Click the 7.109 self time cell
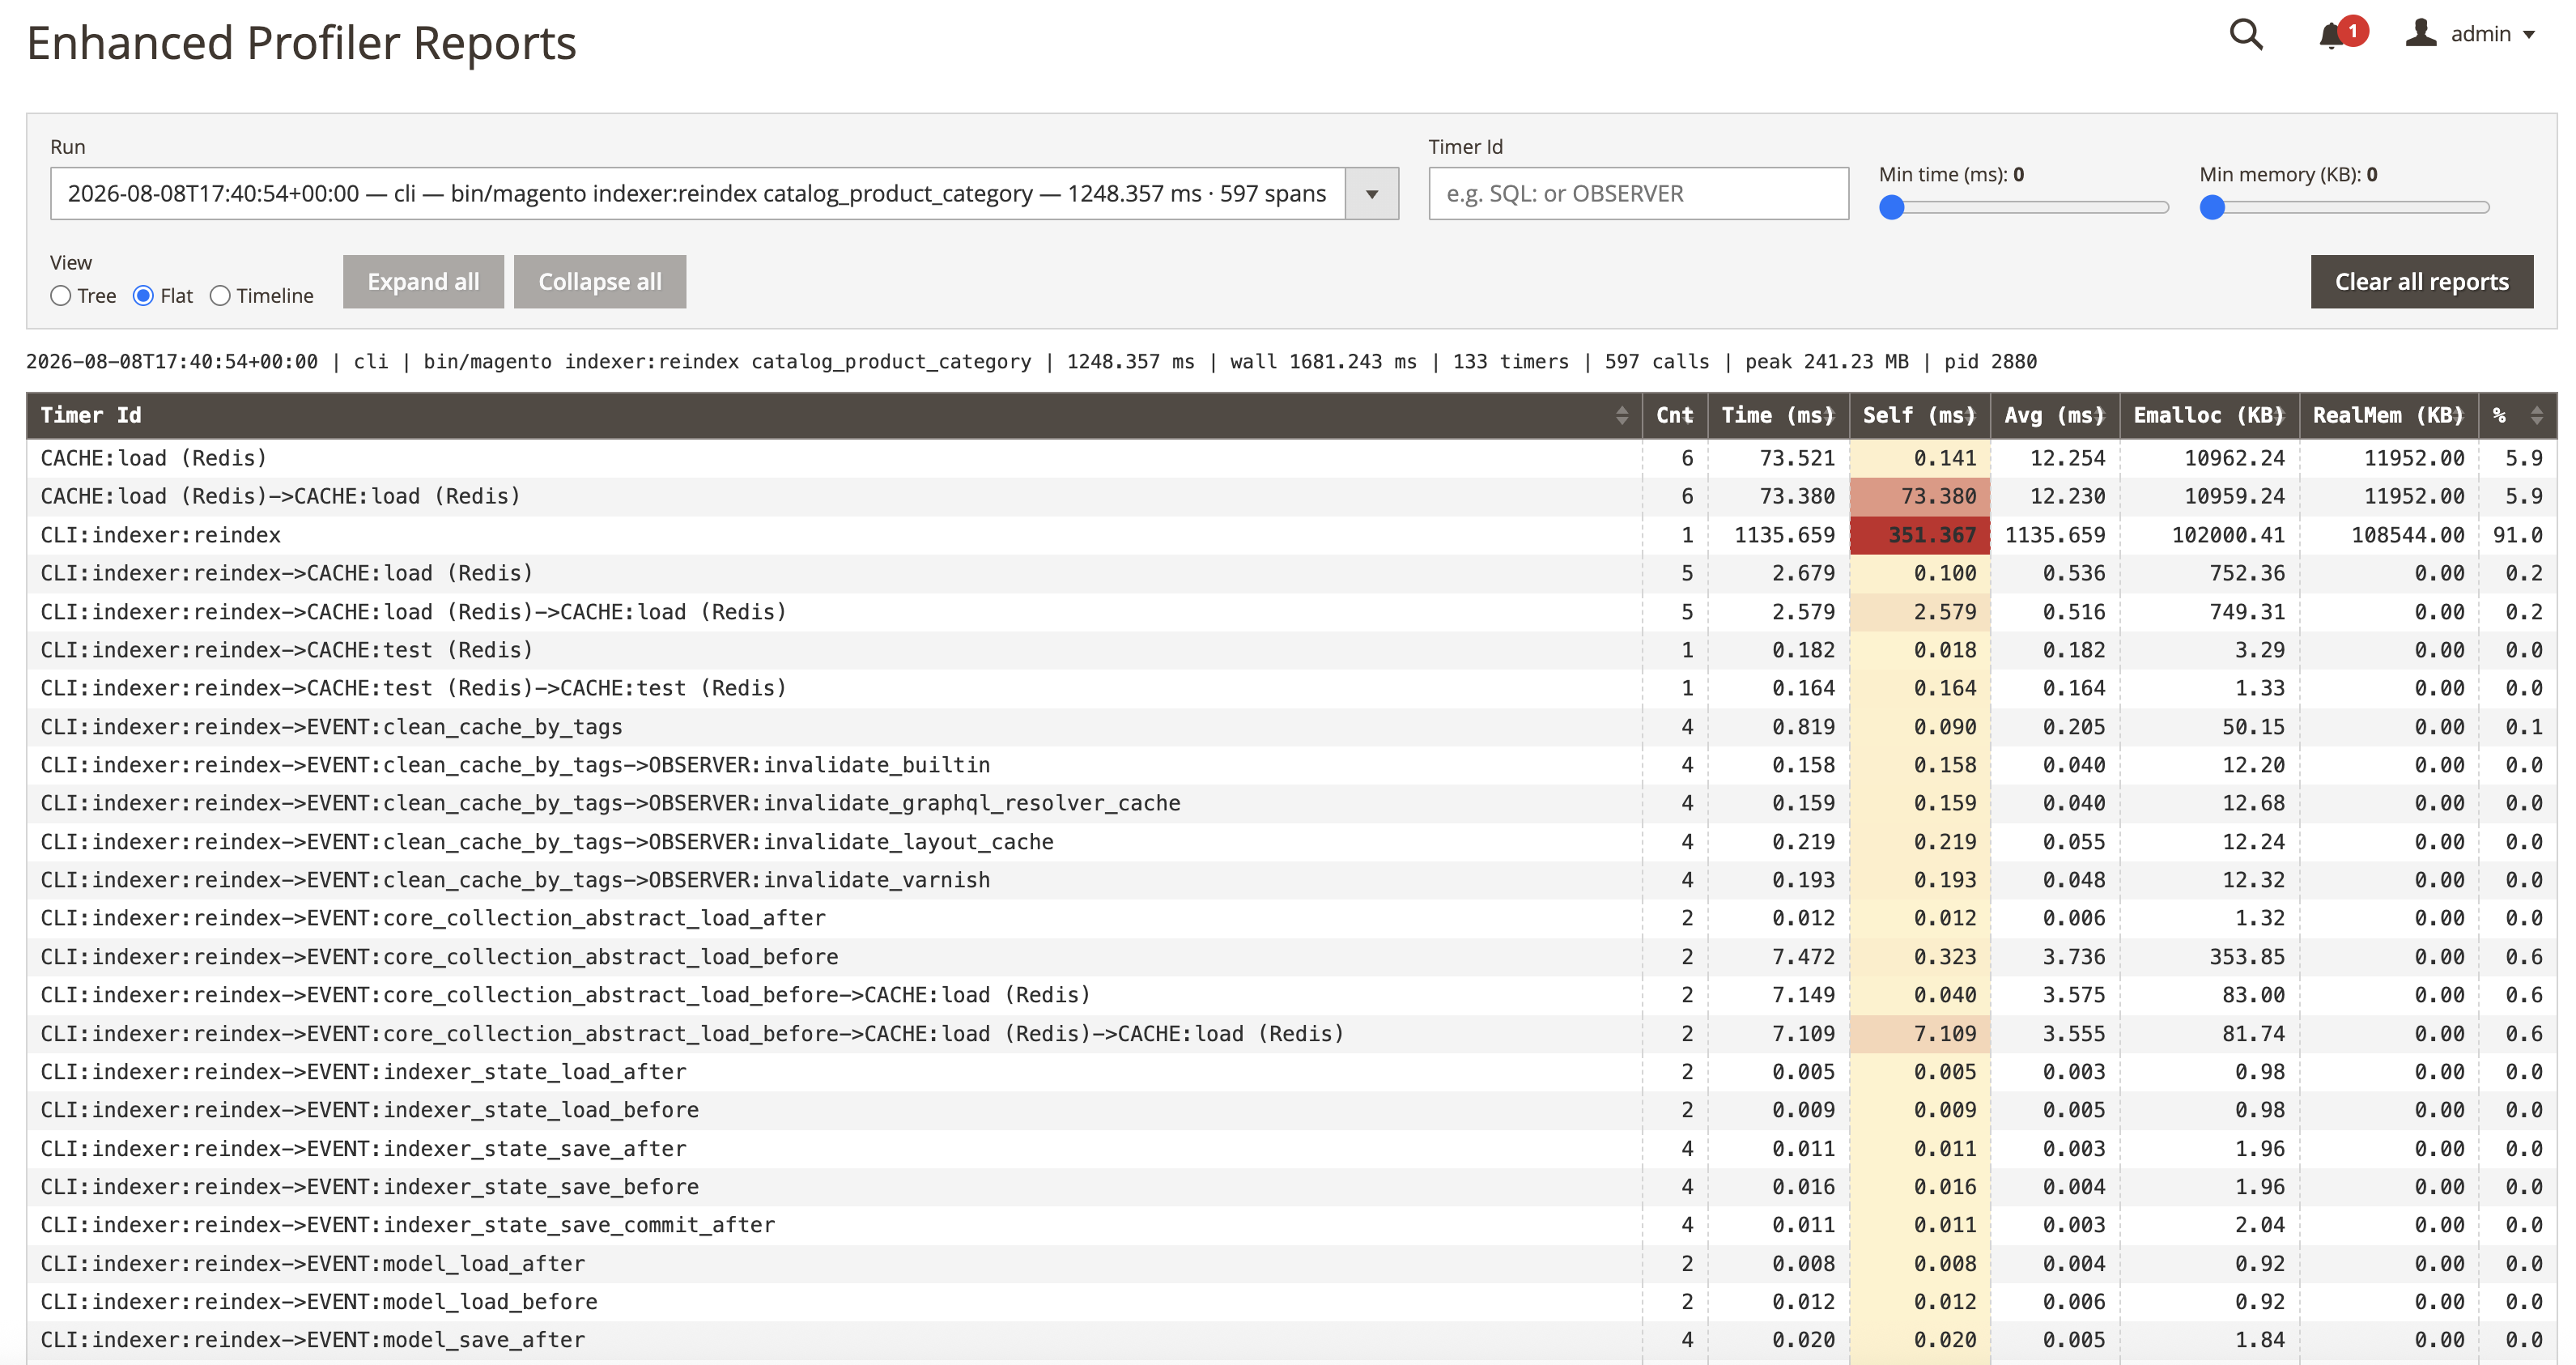Screen dimensions: 2576x1365 tap(1919, 1034)
